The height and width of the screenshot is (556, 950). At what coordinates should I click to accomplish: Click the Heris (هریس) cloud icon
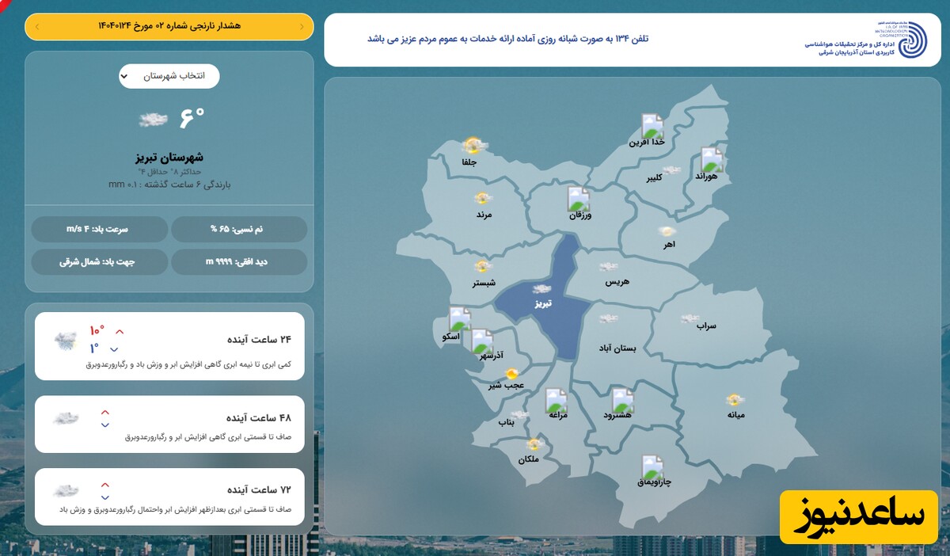(x=609, y=267)
